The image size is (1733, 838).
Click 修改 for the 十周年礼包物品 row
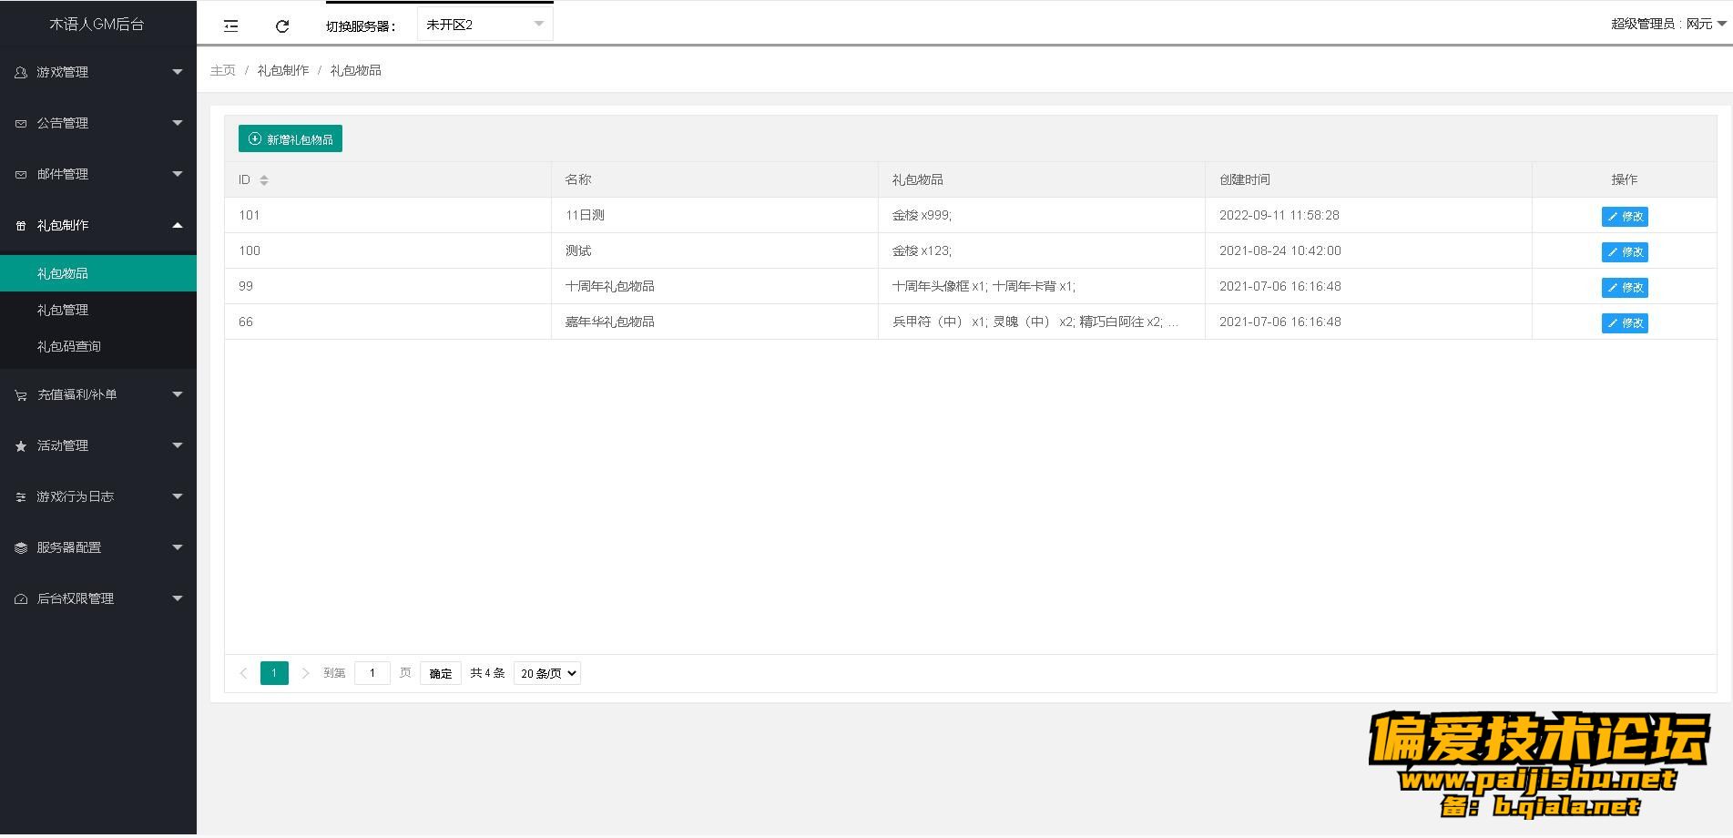1624,288
